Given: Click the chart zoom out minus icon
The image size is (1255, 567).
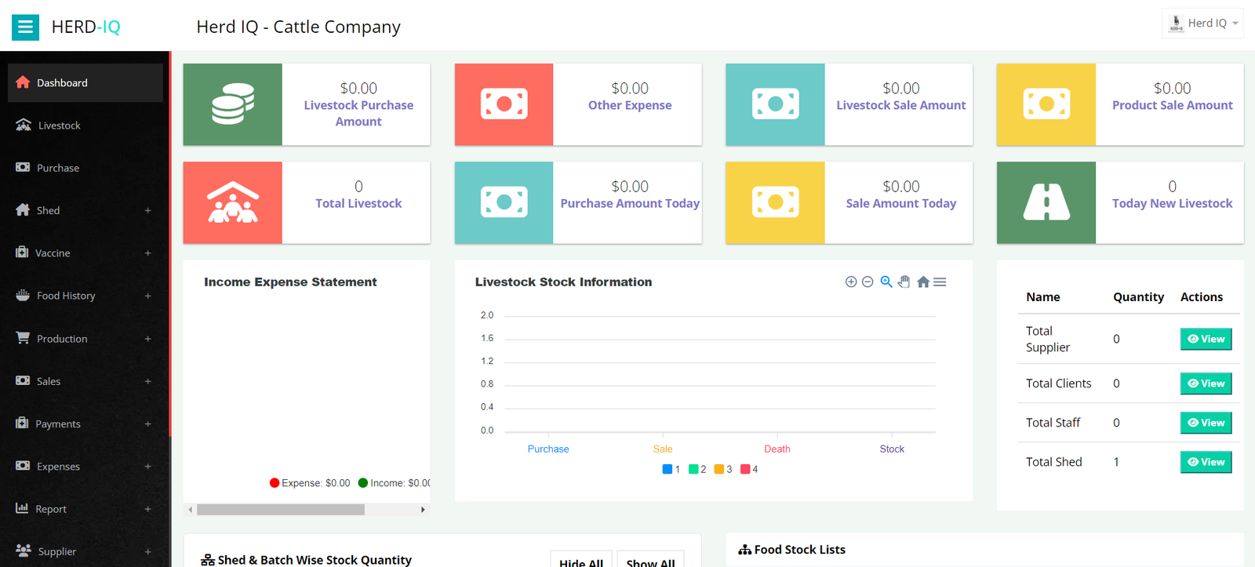Looking at the screenshot, I should coord(868,282).
